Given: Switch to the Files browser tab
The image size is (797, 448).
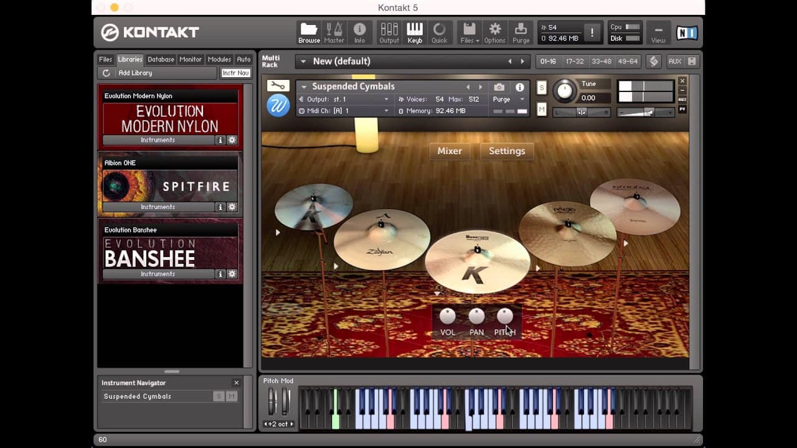Looking at the screenshot, I should point(106,60).
